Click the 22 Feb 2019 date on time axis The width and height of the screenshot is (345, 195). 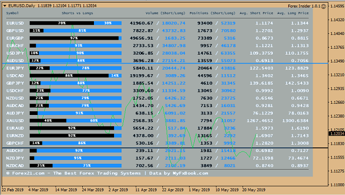click(13, 190)
